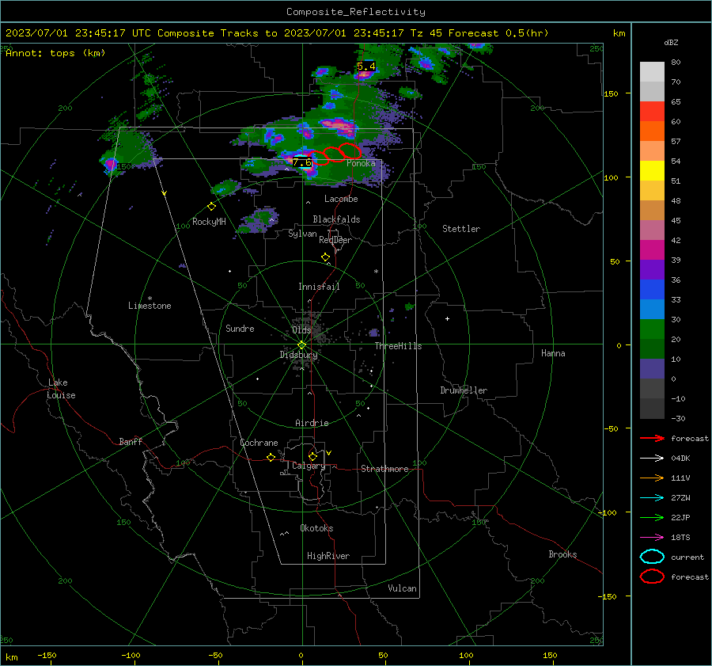Click the Innisfail label
The width and height of the screenshot is (712, 666).
(319, 287)
